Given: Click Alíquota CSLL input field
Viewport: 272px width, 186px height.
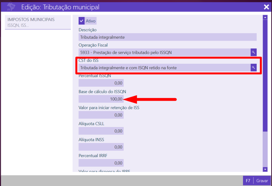Looking at the screenshot, I should coord(101,131).
